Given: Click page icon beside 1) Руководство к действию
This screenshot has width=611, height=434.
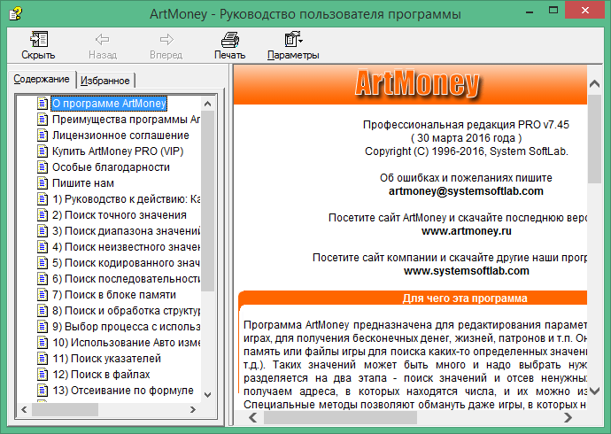Looking at the screenshot, I should coord(43,199).
